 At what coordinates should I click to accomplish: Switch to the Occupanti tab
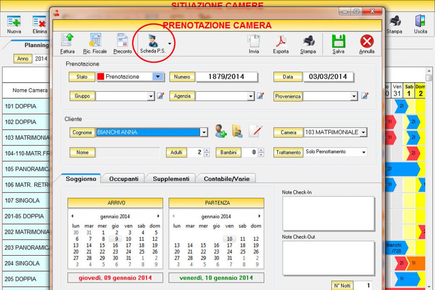124,179
